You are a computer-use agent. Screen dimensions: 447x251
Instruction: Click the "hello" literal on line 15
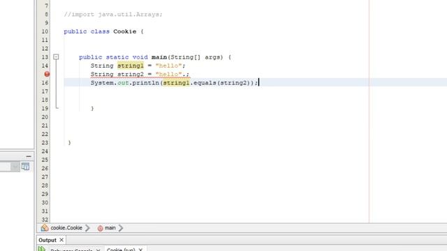click(168, 75)
